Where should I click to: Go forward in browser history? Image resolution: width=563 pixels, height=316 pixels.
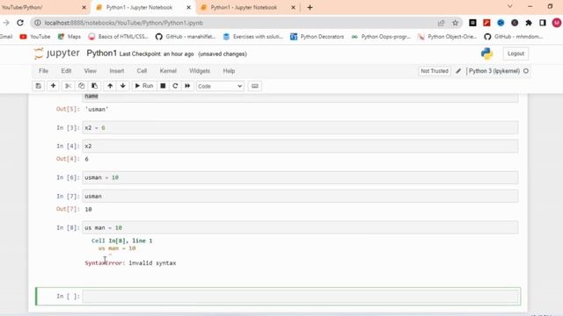6,23
